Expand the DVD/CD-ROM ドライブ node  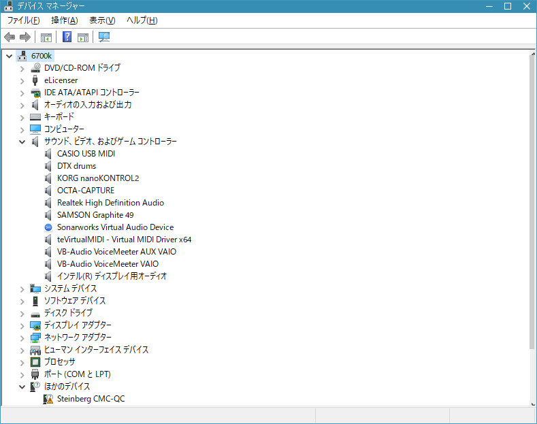22,69
